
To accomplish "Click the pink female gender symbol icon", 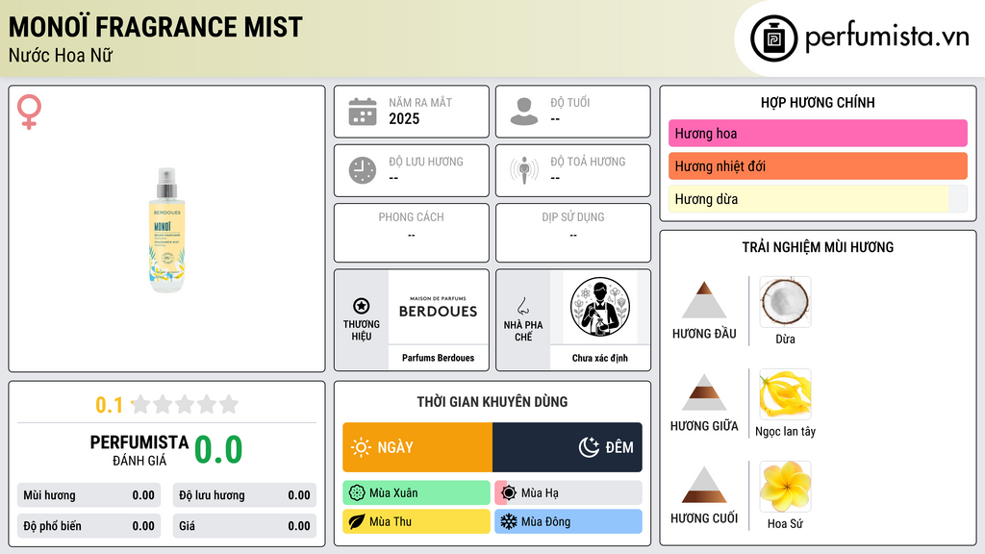I will click(29, 112).
